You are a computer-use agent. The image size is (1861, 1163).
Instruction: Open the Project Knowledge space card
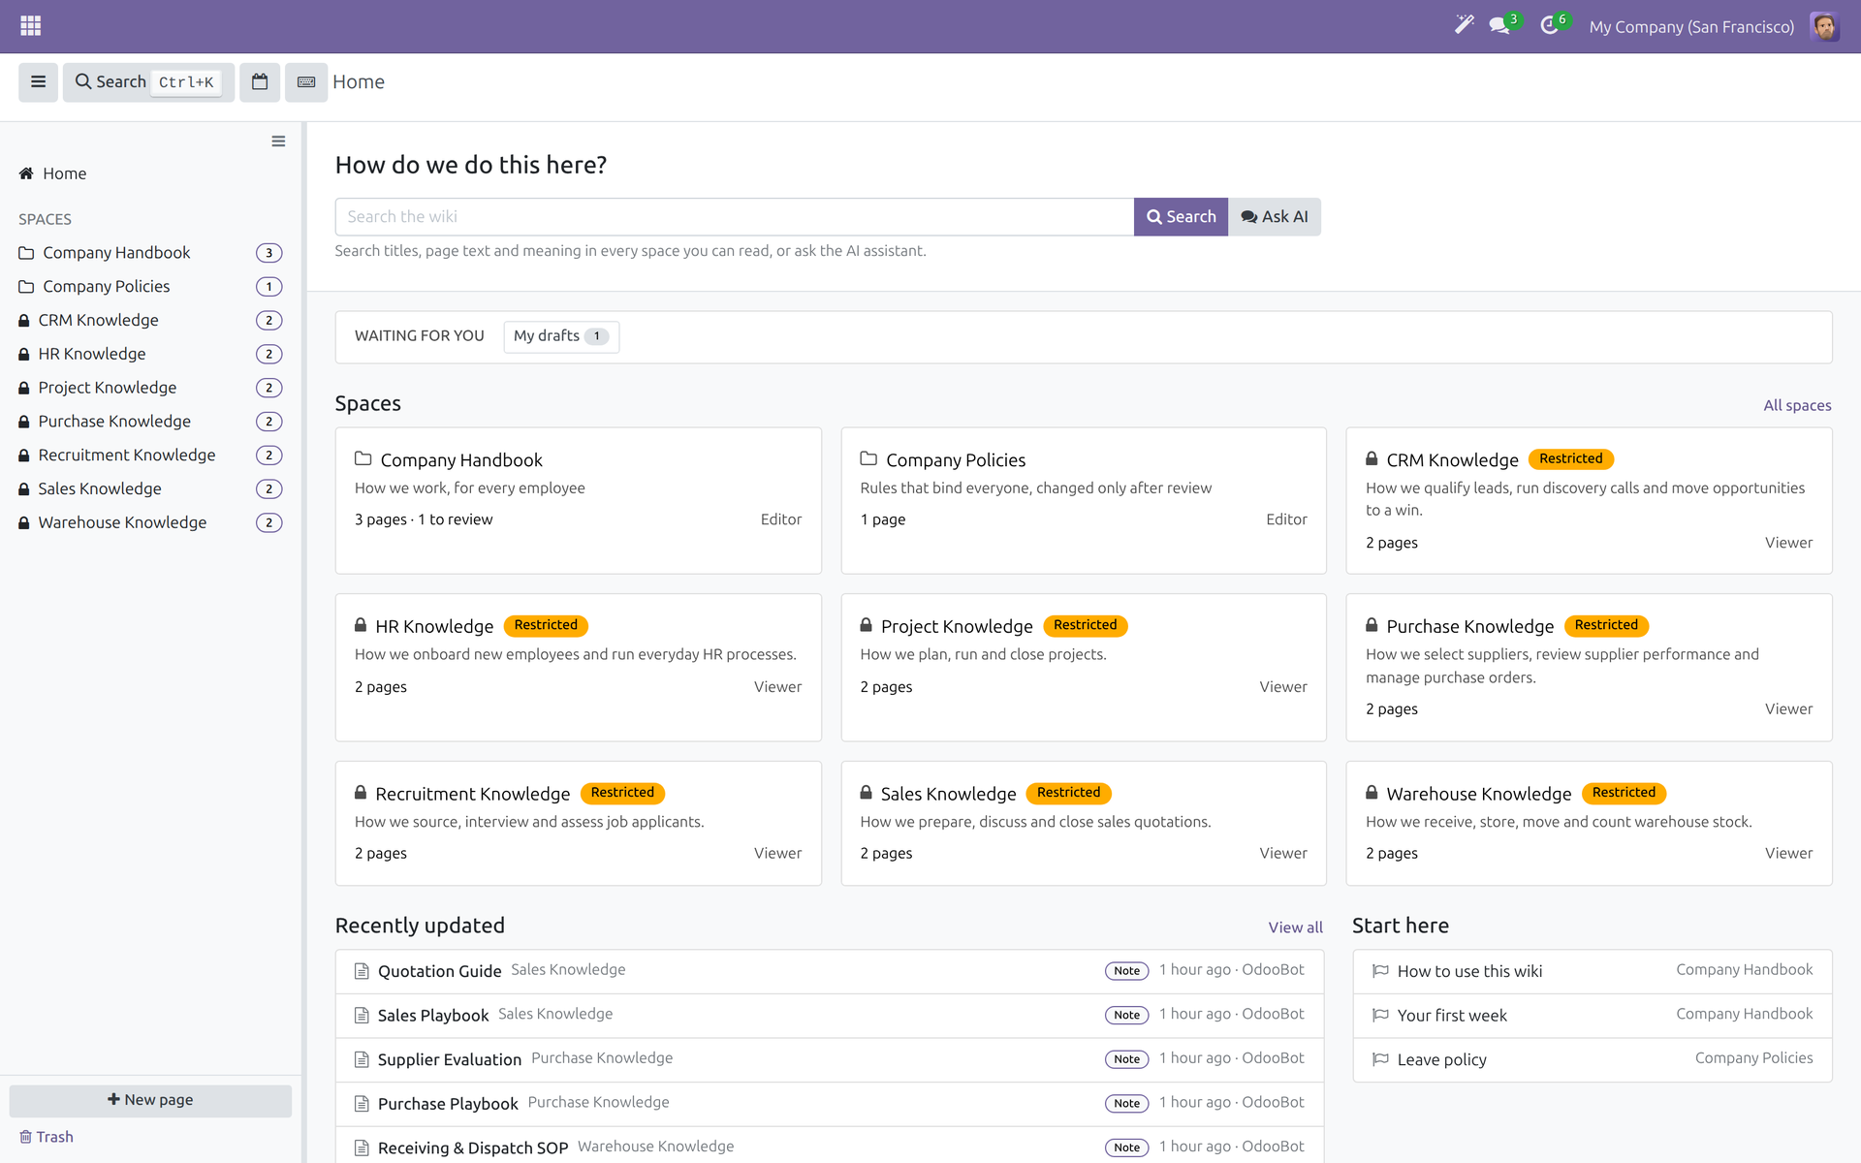(1083, 667)
